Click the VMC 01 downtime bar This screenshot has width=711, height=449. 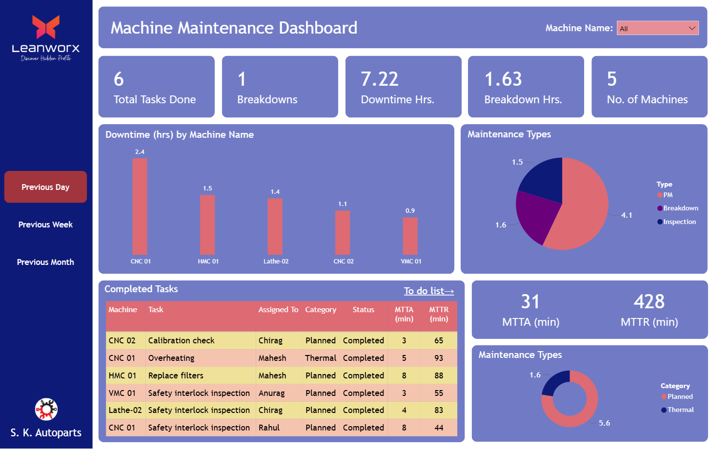(x=410, y=236)
